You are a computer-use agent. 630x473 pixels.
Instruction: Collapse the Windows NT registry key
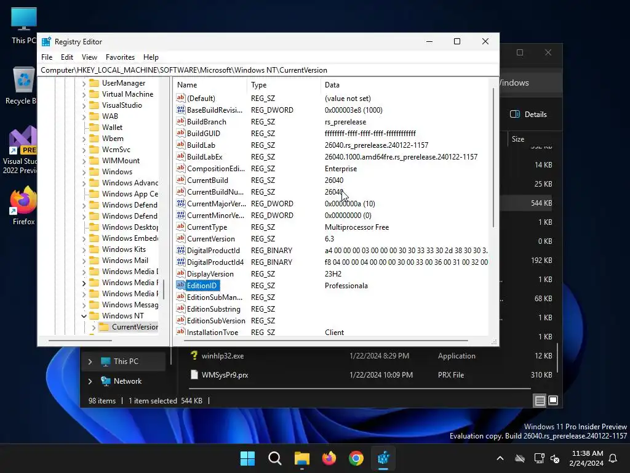click(x=84, y=316)
